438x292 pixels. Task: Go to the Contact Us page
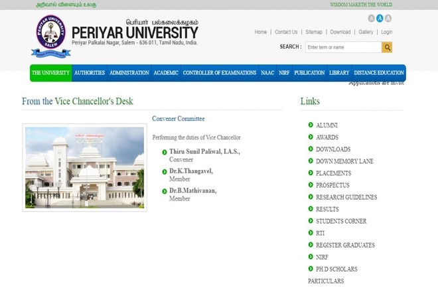click(286, 32)
